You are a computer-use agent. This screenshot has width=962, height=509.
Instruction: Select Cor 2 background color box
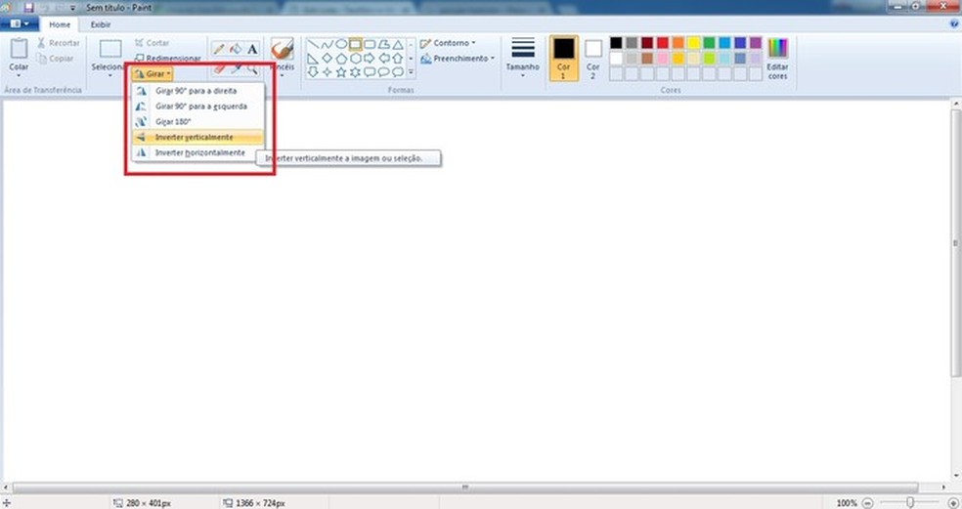tap(593, 58)
